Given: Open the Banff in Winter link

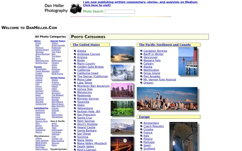Looking at the screenshot, I should pyautogui.click(x=153, y=54).
